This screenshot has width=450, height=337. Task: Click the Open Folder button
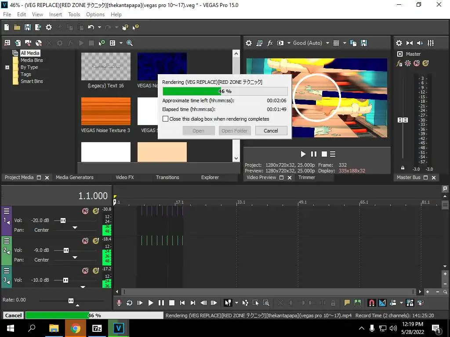(x=235, y=131)
